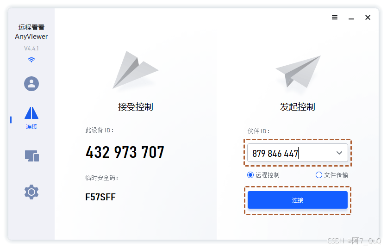
Task: Open the account profile icon in sidebar
Action: [x=31, y=84]
